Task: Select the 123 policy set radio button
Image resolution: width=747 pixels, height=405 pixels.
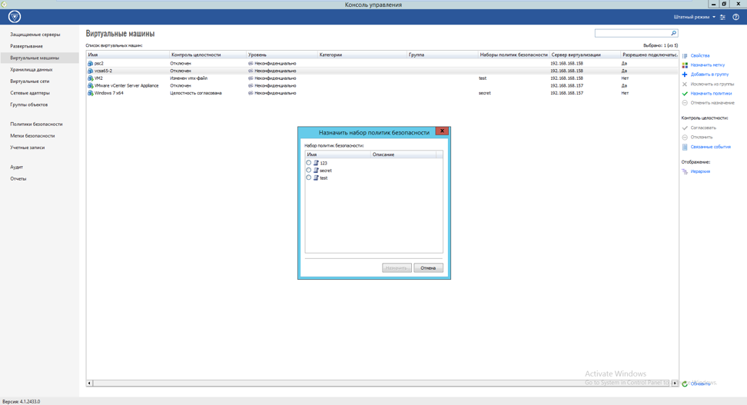Action: pyautogui.click(x=309, y=162)
